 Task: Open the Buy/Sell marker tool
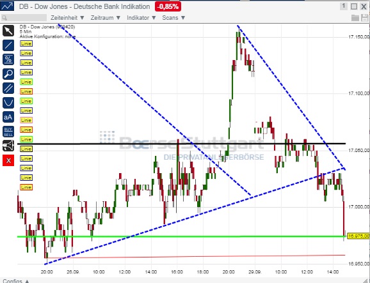pyautogui.click(x=8, y=132)
